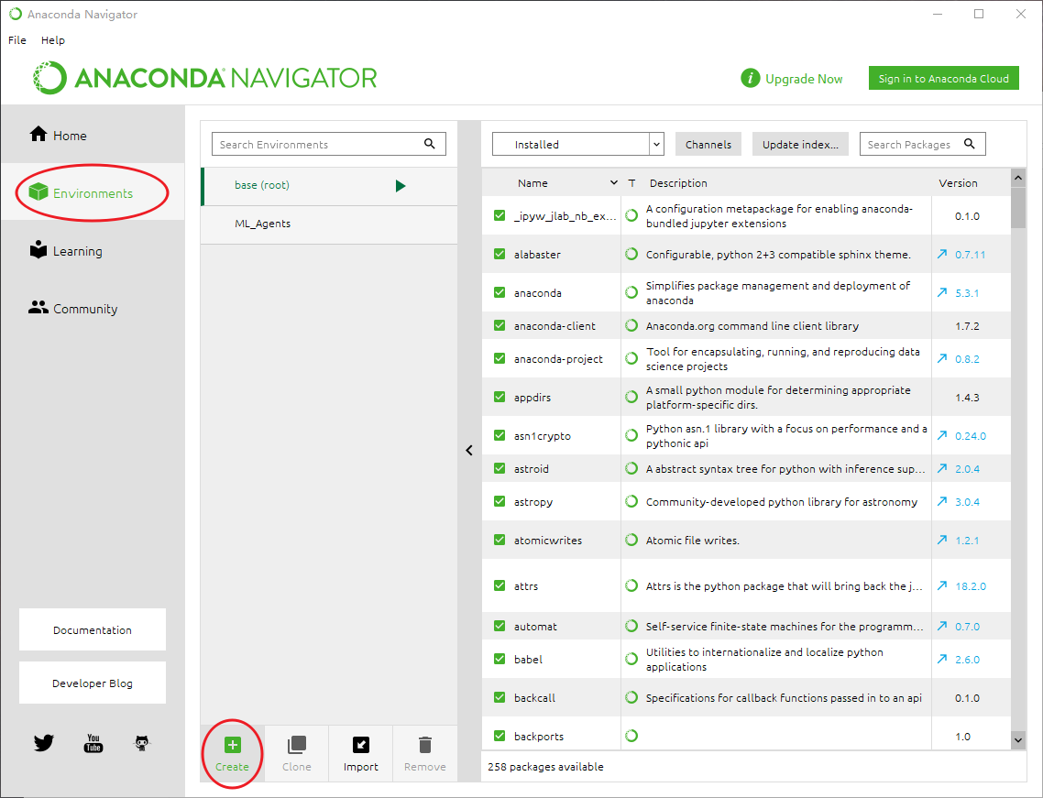1043x798 pixels.
Task: Click the T column header
Action: [631, 183]
